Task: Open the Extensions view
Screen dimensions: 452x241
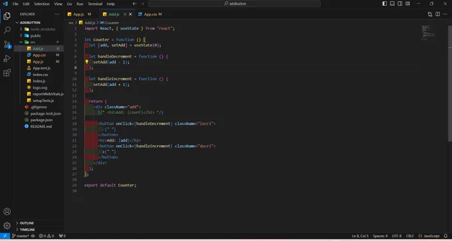Action: pyautogui.click(x=7, y=73)
